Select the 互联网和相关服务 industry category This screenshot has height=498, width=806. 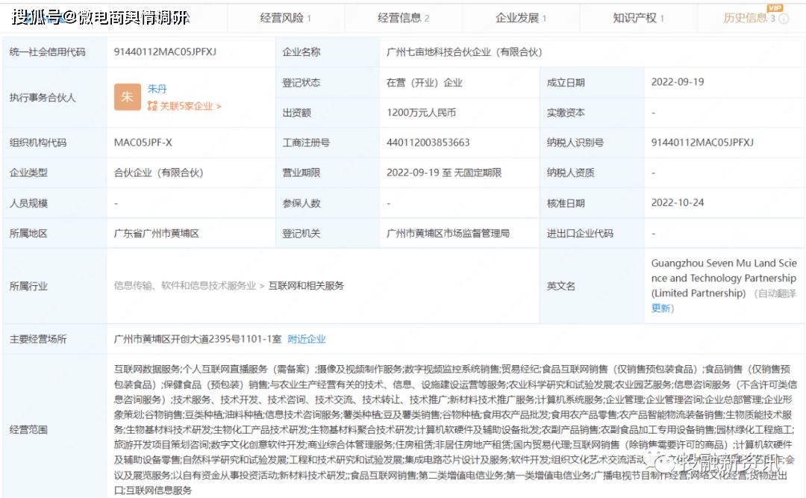click(306, 285)
